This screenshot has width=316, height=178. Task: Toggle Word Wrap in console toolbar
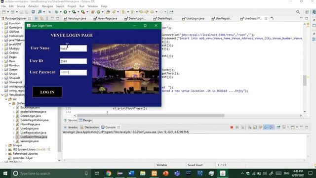260,127
